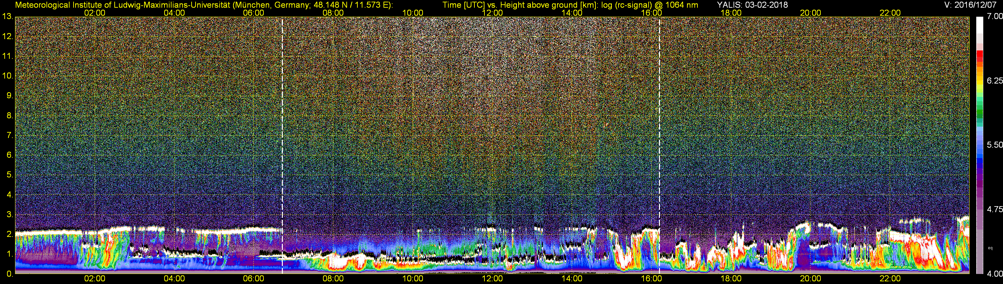Click '12:00' on the top time axis

(x=492, y=13)
